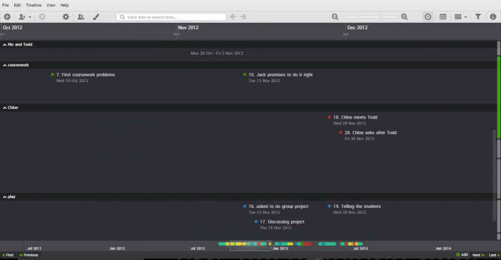Click Jan 2014 on the overview strip
The width and height of the screenshot is (501, 260).
click(443, 248)
